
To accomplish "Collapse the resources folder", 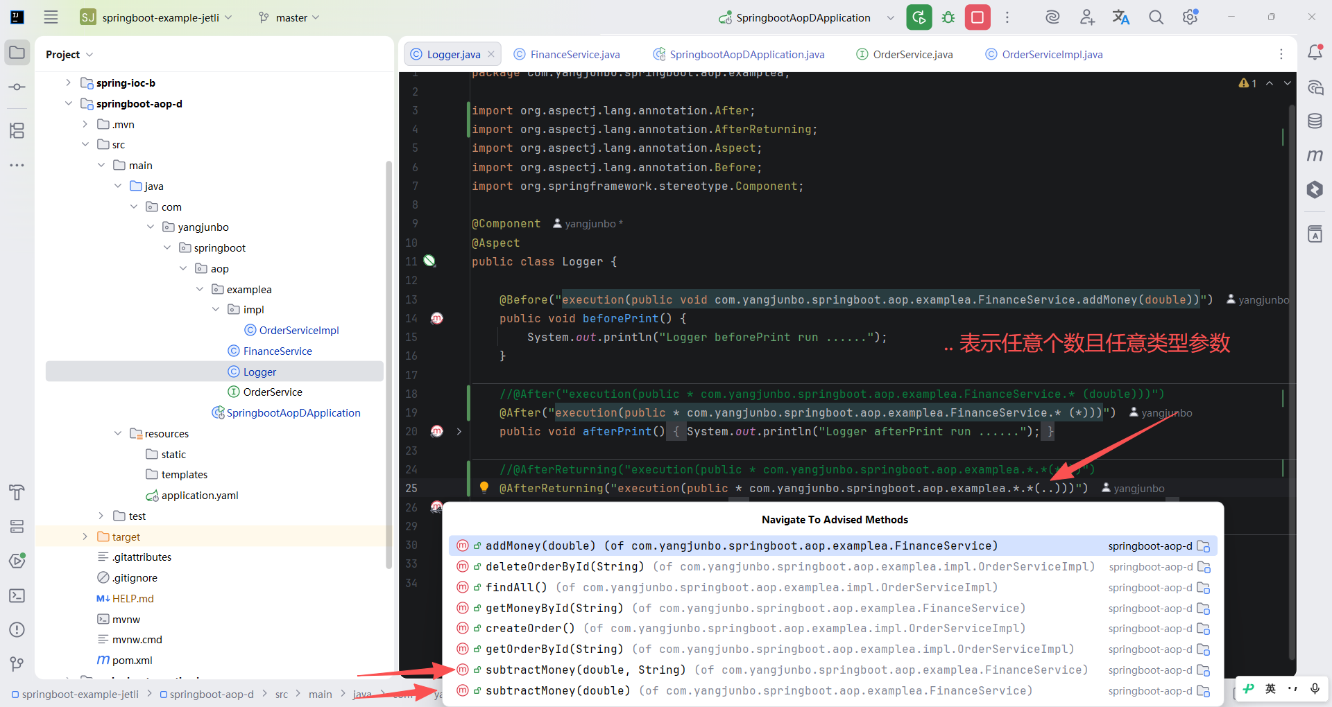I will tap(118, 433).
